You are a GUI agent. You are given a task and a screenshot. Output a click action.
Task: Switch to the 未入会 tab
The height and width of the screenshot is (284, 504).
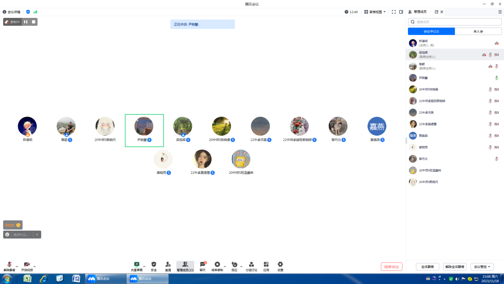pyautogui.click(x=478, y=31)
